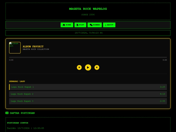Click the ALBUM FAVORIT heading
The width and height of the screenshot is (176, 132).
click(33, 47)
